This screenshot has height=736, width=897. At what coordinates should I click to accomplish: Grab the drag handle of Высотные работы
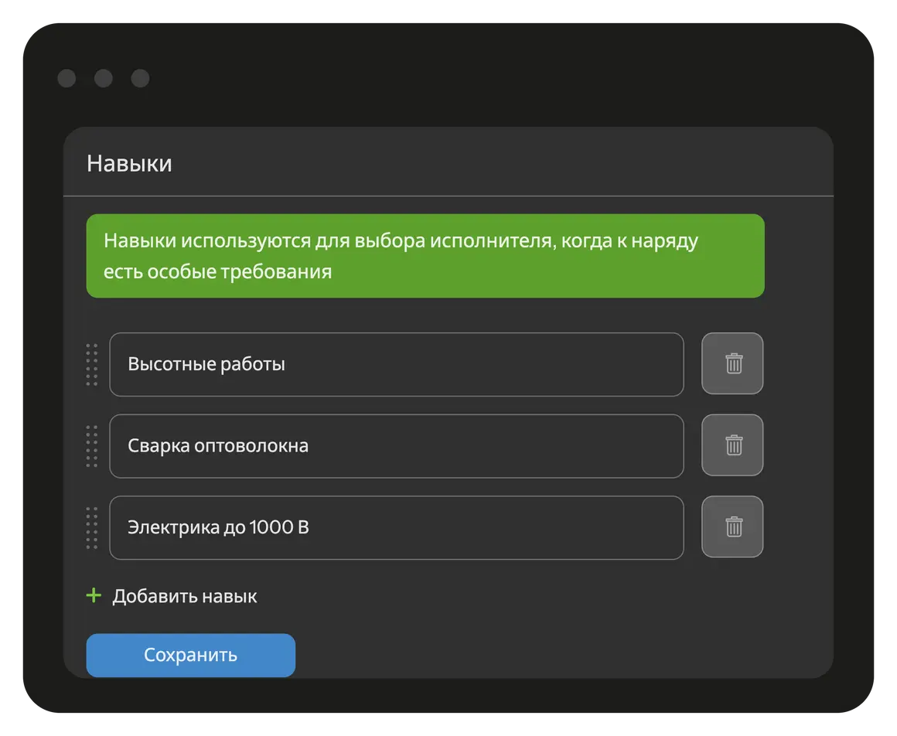click(92, 364)
